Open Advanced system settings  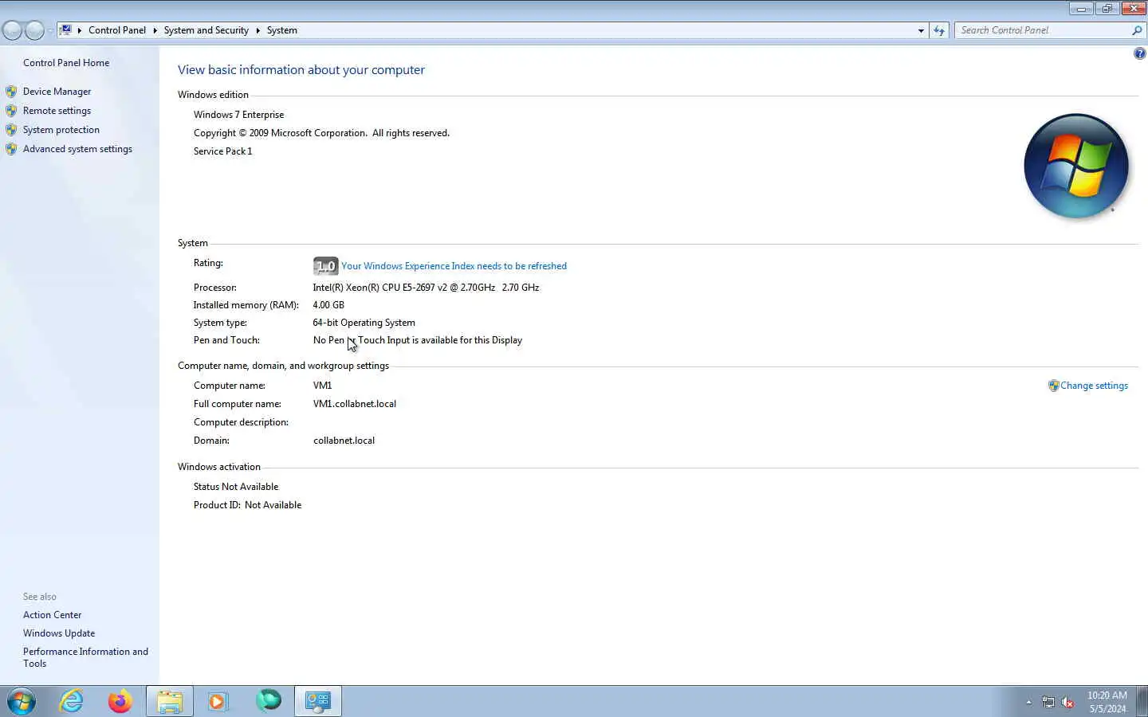tap(77, 149)
